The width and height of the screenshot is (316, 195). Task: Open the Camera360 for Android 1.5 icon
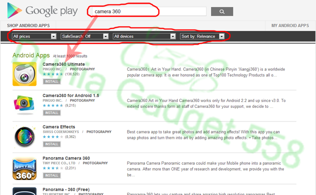click(24, 105)
